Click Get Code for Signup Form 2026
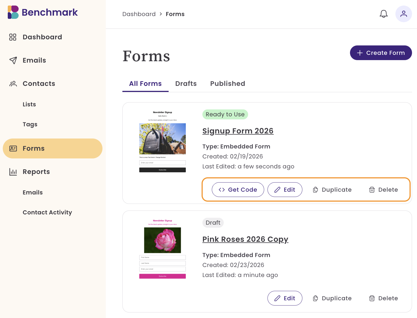The height and width of the screenshot is (318, 417). (x=238, y=190)
